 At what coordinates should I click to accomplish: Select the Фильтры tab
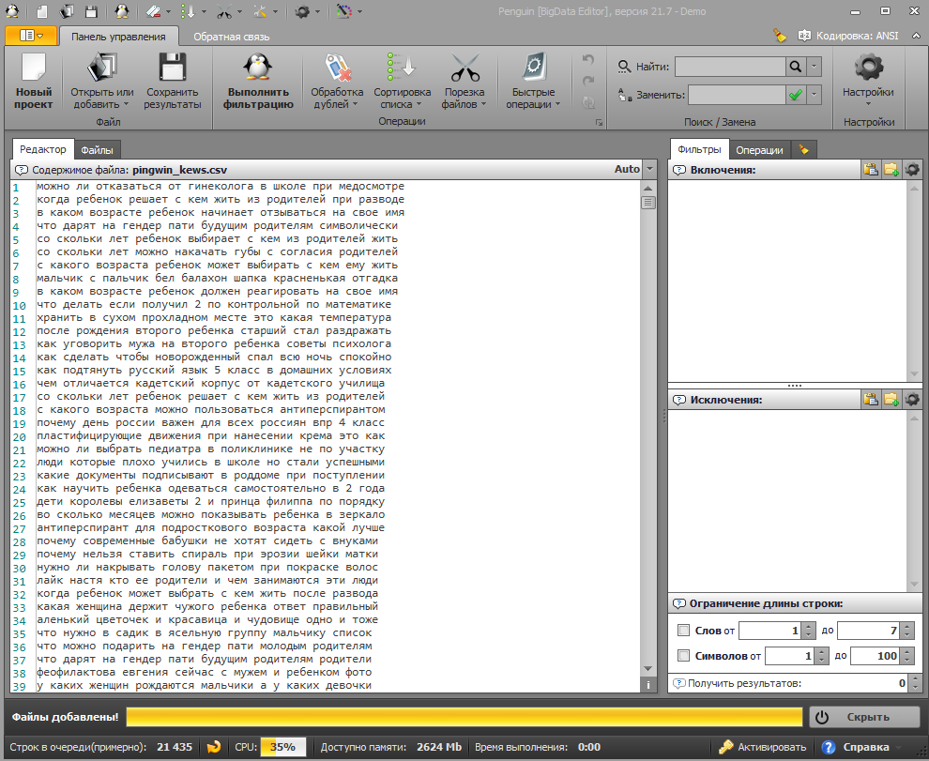(699, 149)
